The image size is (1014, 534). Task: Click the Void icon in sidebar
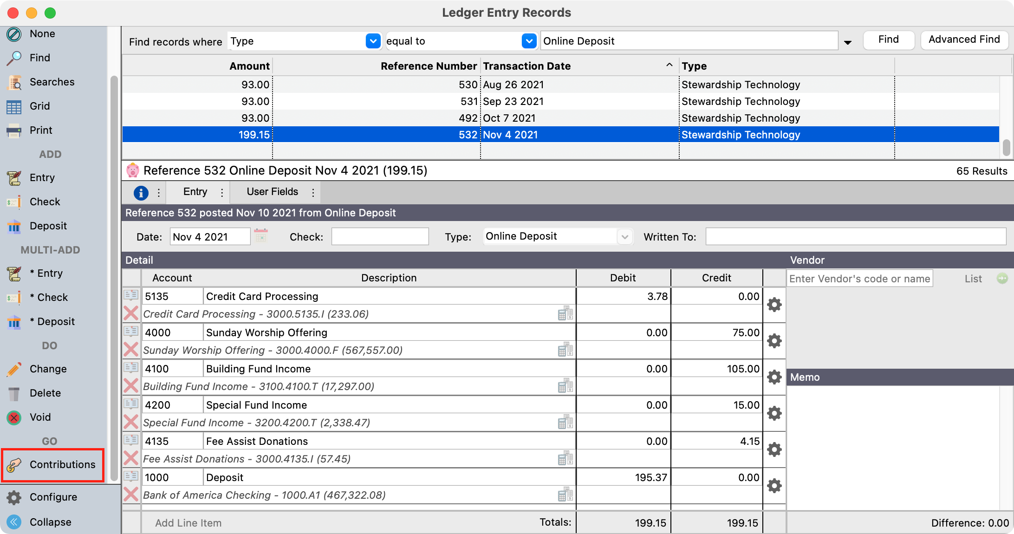tap(14, 417)
